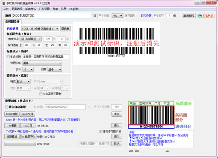Viewport: 218px width, 158px height.
Task: Click the 源码 source code input field
Action: pos(51,16)
